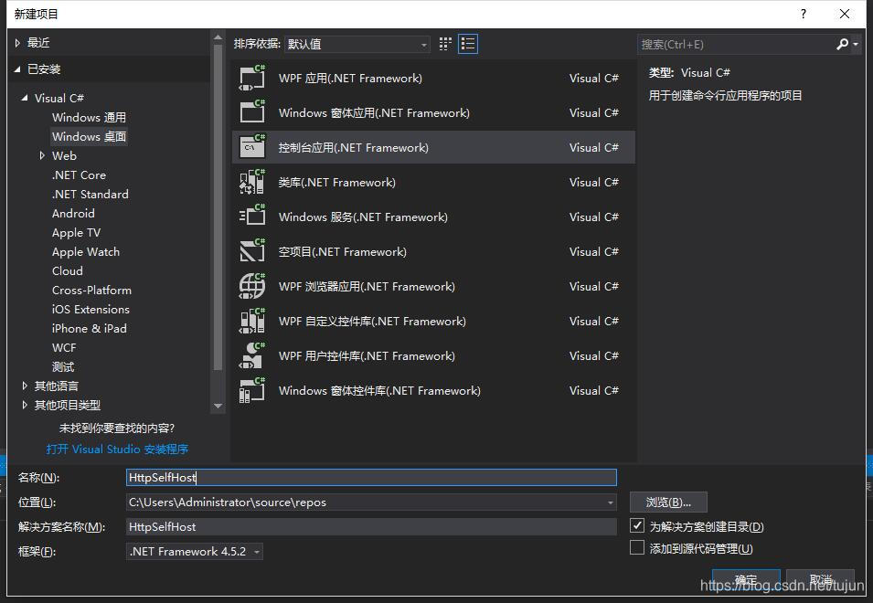Select Apple TV category
This screenshot has width=873, height=603.
coord(76,233)
